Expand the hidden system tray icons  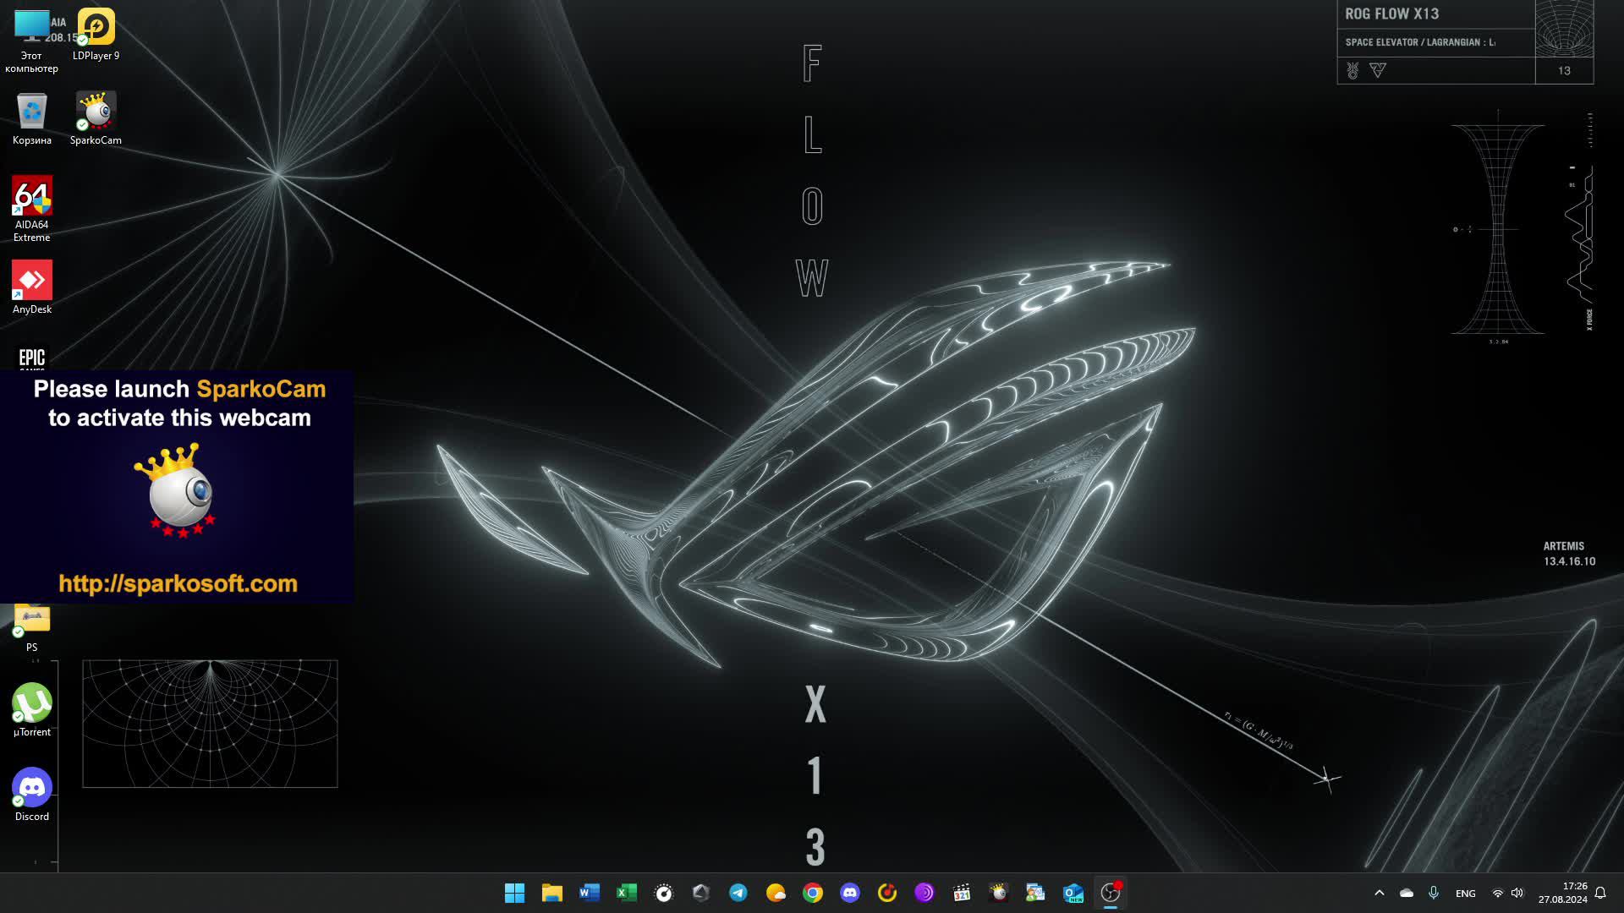[1379, 893]
